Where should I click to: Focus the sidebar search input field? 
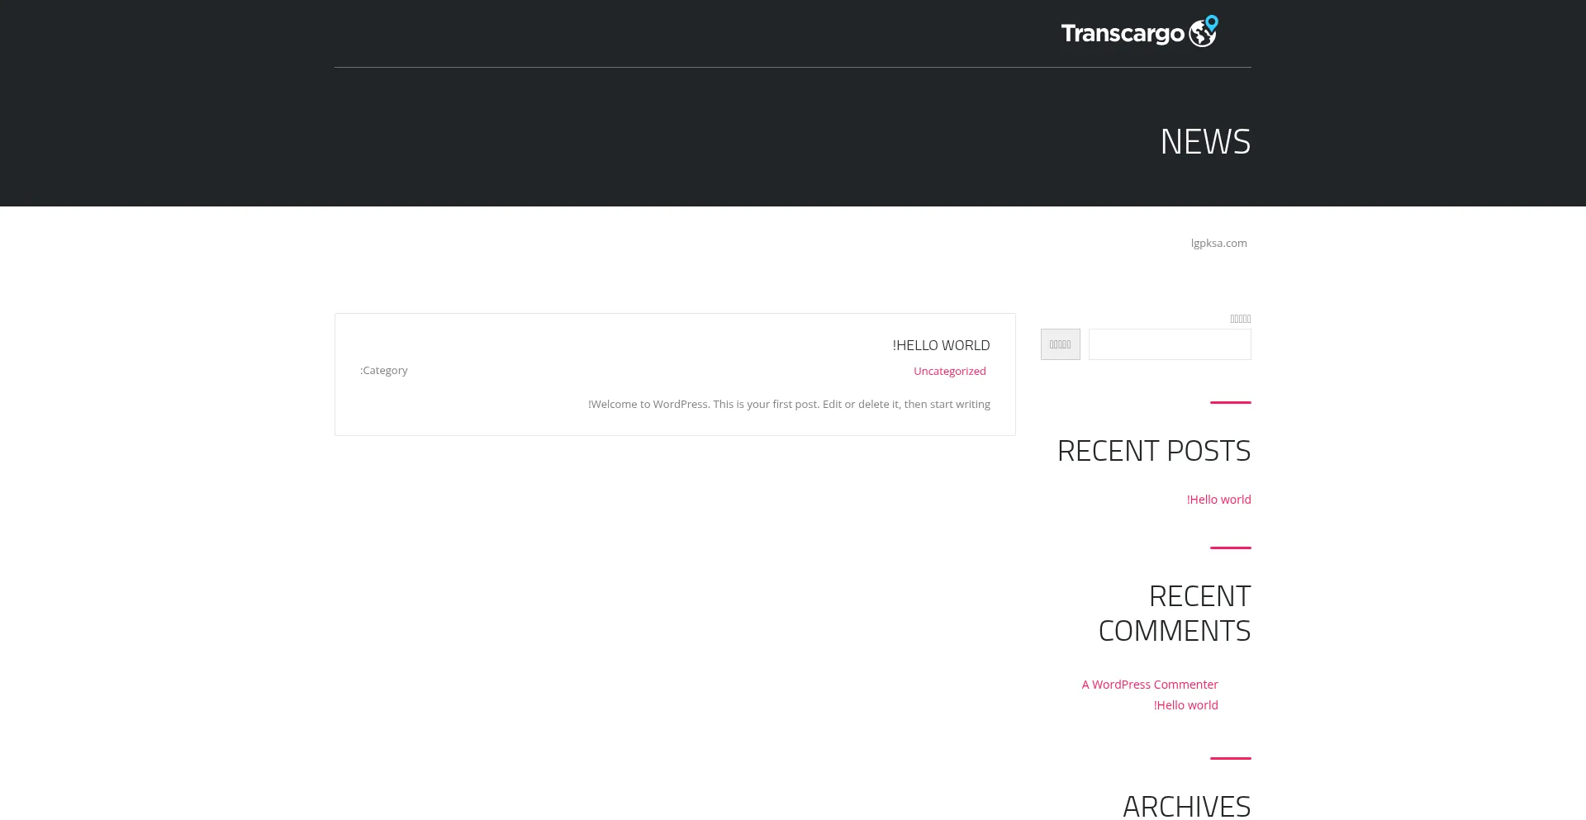[x=1170, y=344]
